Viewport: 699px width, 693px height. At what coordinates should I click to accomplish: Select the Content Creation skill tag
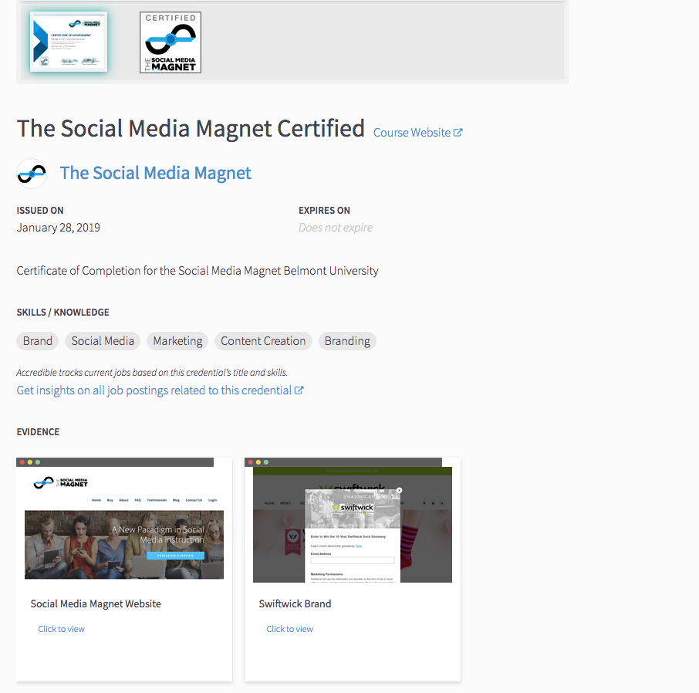point(263,341)
